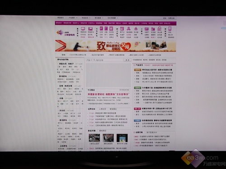Open the third thumbnail showing a phone screen
Screen dimensions: 226x169
122,138
